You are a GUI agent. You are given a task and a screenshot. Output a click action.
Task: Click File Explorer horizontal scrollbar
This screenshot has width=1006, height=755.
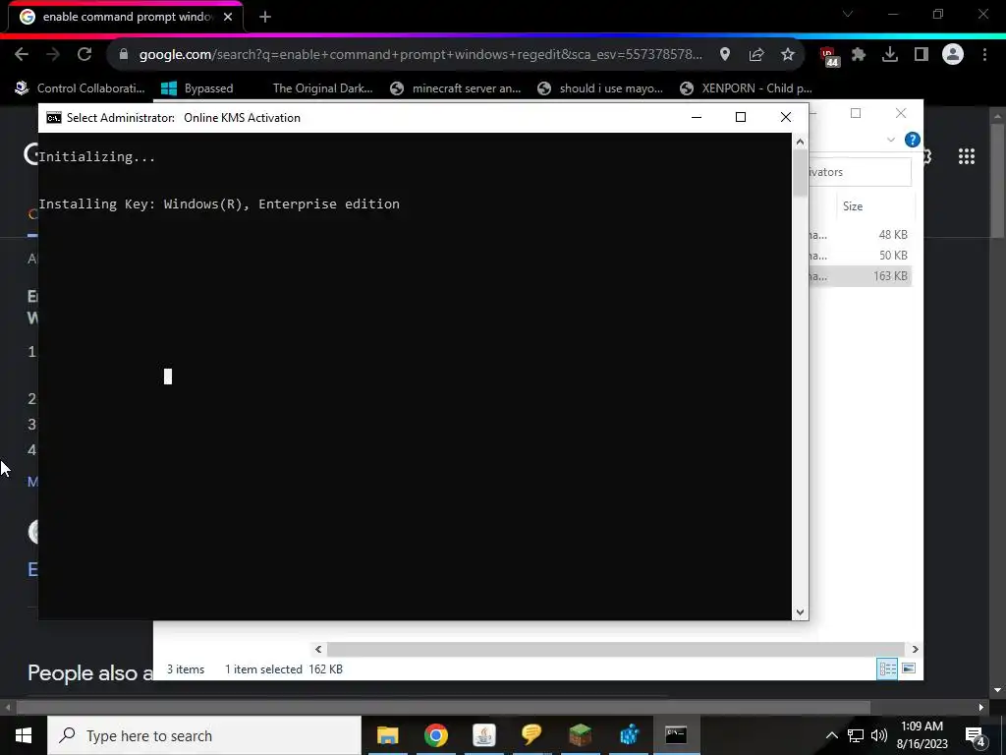click(x=616, y=649)
